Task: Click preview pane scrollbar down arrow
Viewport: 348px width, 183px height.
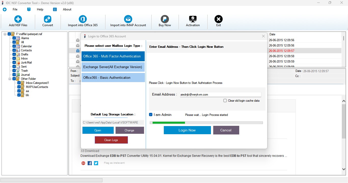Action: (x=344, y=169)
